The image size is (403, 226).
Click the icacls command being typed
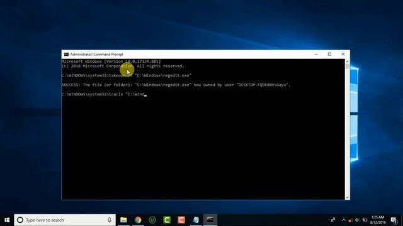(x=104, y=94)
